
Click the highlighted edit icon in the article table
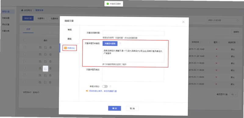coord(45,69)
